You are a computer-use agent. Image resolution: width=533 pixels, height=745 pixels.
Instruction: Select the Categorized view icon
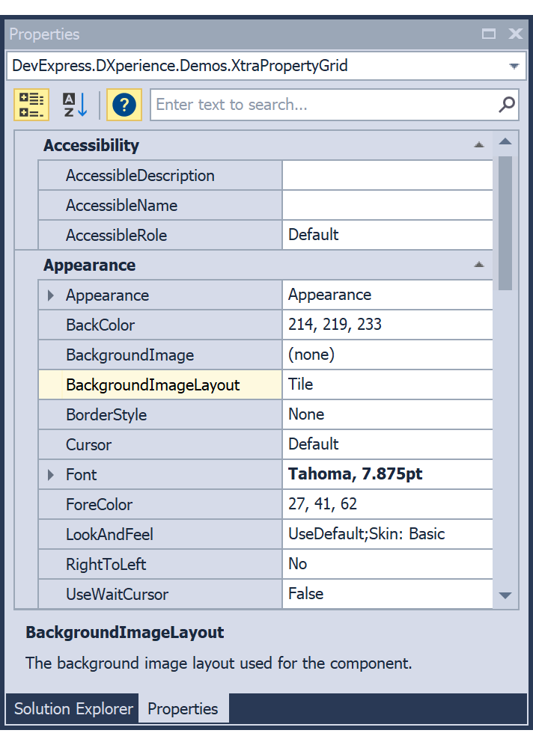click(31, 105)
